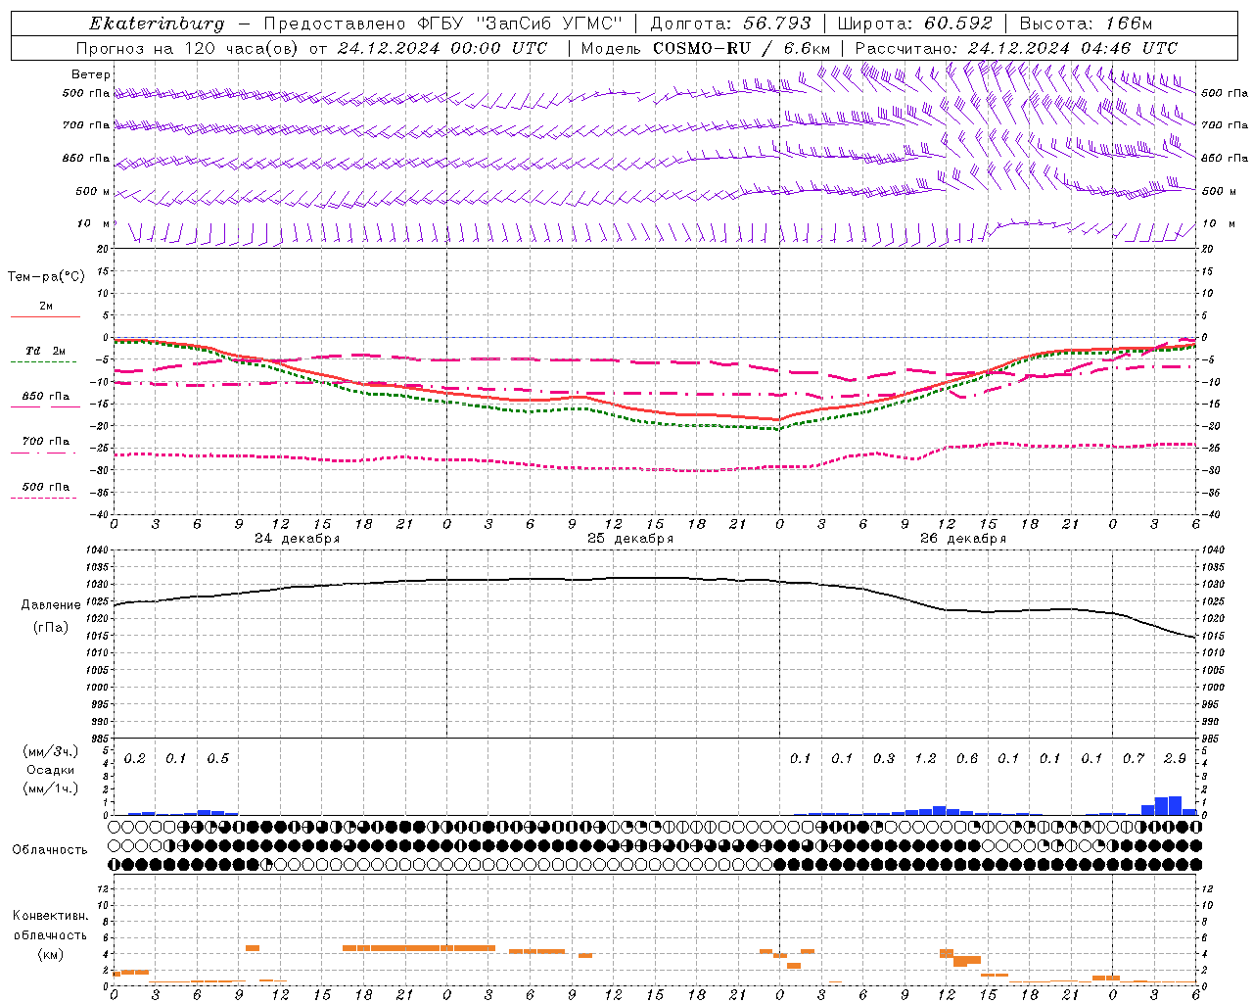Click the 'Ekaterinburg' station title
Viewport: 1253px width, 1003px height.
tap(156, 24)
